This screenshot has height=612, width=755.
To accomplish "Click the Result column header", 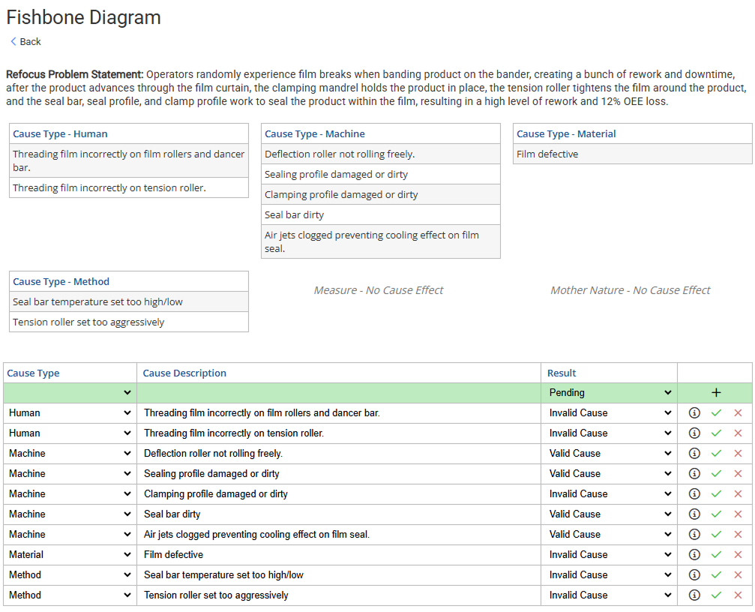I will point(562,373).
